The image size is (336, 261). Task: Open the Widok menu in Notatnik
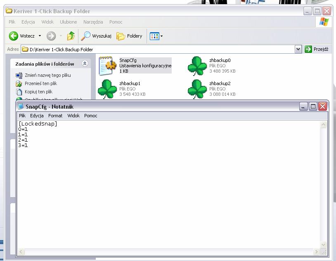[x=73, y=116]
